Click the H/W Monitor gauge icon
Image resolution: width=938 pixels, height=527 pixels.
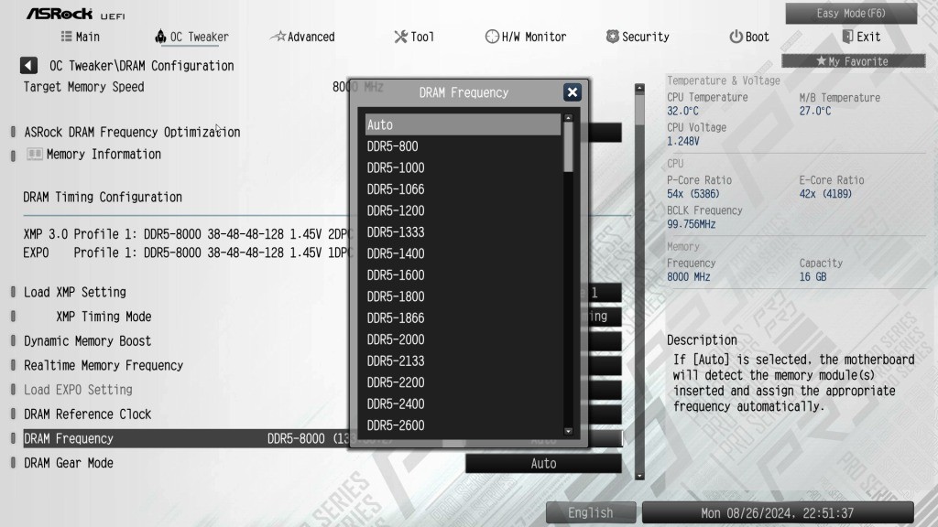492,37
